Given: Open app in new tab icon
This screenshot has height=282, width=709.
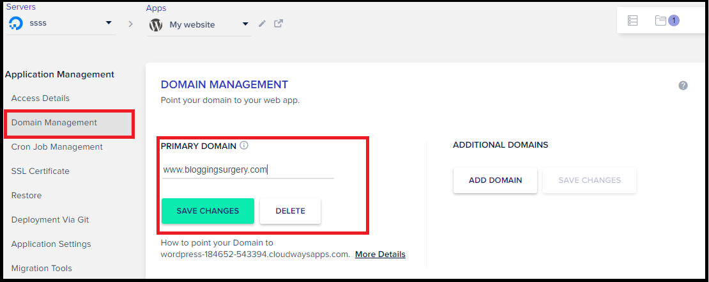Looking at the screenshot, I should coord(278,24).
